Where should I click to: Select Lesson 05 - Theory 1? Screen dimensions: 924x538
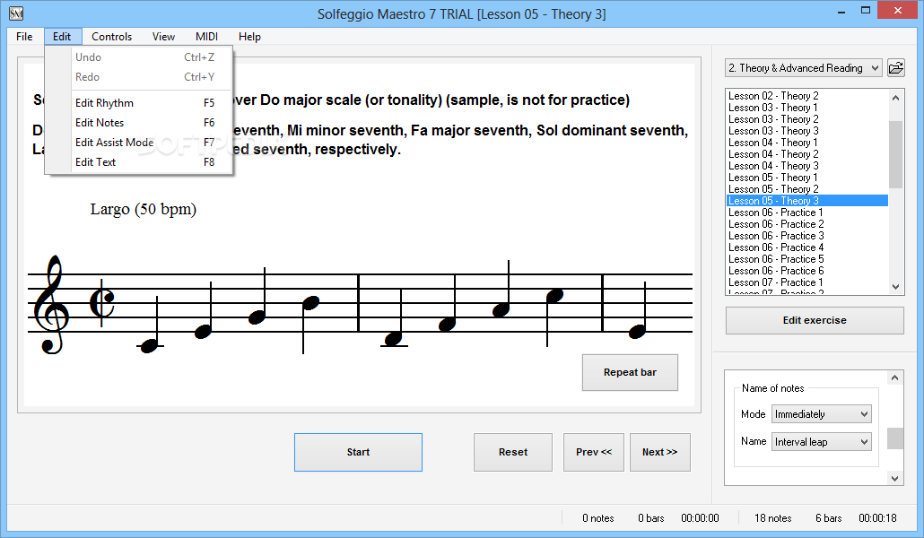pos(806,178)
